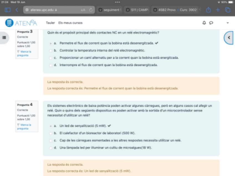Click the checkmark beside 'bobina està desenergitzada'
The height and width of the screenshot is (176, 235).
click(x=157, y=43)
